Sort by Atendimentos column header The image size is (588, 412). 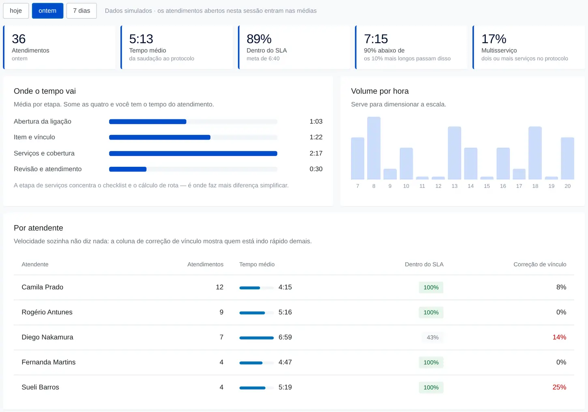(x=205, y=264)
